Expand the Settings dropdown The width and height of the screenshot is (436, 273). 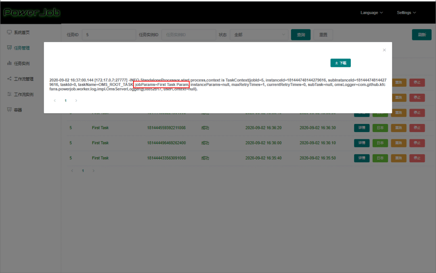(x=406, y=13)
